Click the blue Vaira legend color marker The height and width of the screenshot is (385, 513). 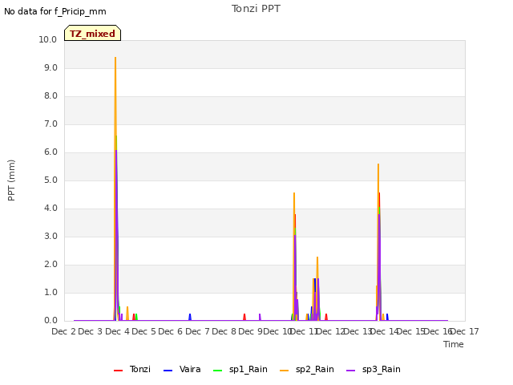pos(168,371)
